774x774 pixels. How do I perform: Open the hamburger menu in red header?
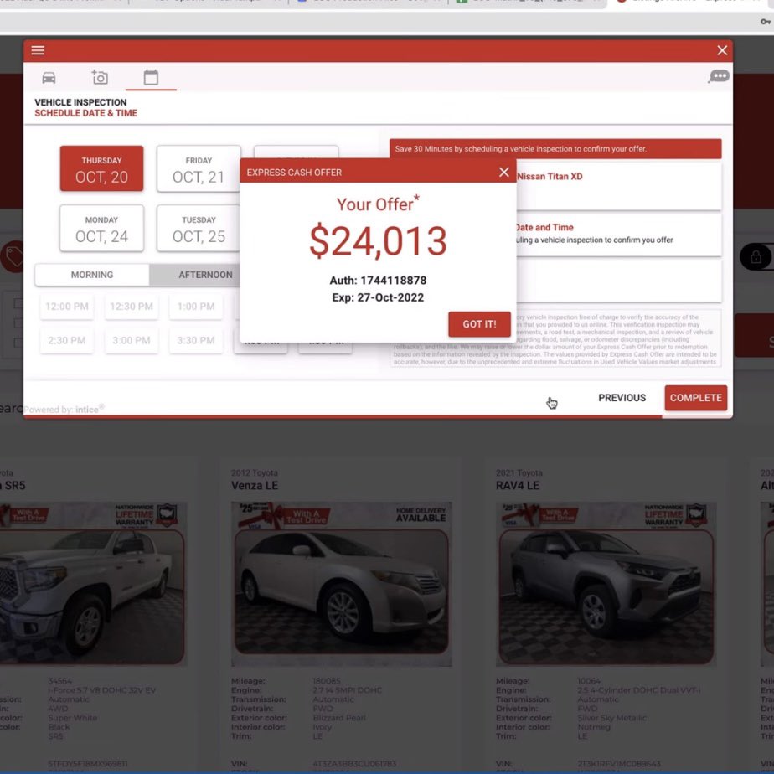(x=38, y=50)
